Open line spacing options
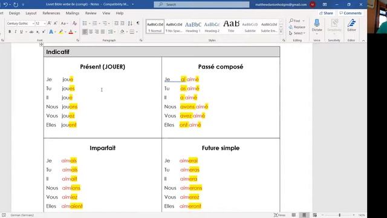387x218 pixels. click(110, 31)
